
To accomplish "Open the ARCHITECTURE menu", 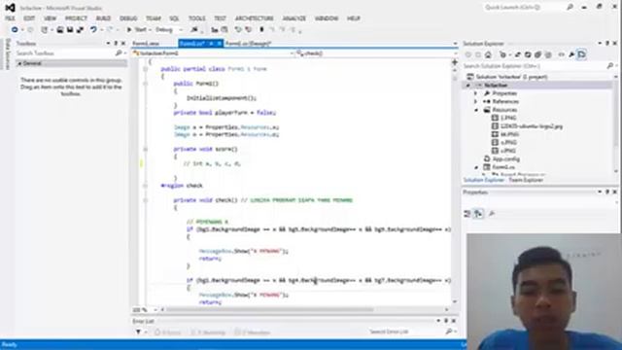I will tap(255, 18).
